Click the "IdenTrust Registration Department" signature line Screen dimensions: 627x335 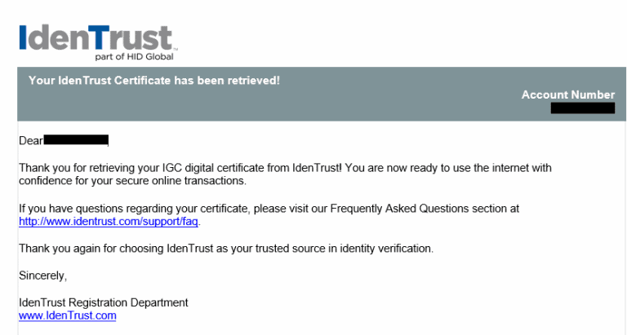pyautogui.click(x=104, y=302)
